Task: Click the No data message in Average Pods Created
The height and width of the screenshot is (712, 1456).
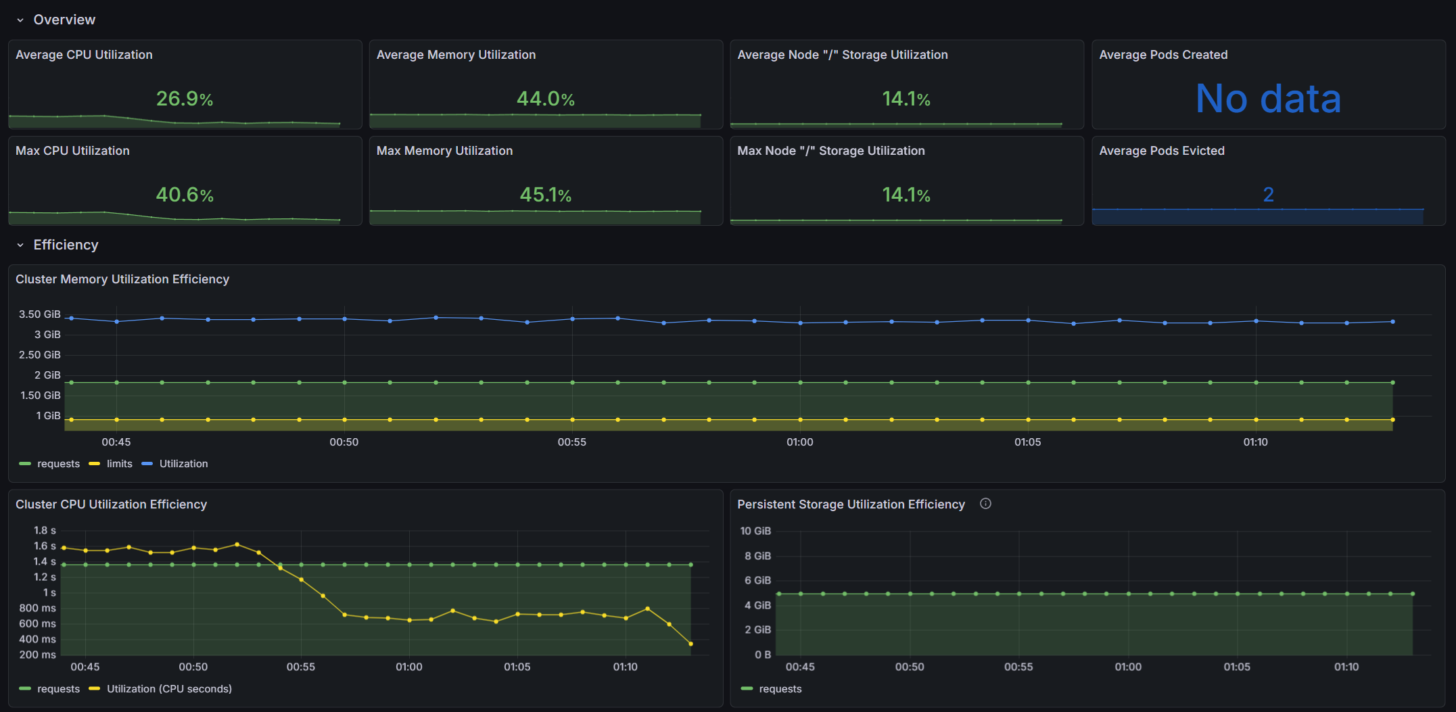Action: click(1268, 98)
